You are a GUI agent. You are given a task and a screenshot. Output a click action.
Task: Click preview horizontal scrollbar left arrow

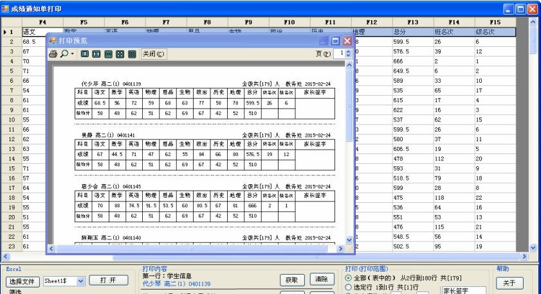coord(51,248)
